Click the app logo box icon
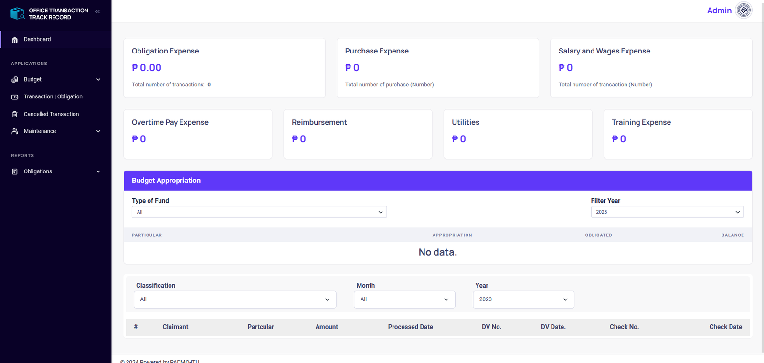The image size is (764, 363). pos(18,13)
